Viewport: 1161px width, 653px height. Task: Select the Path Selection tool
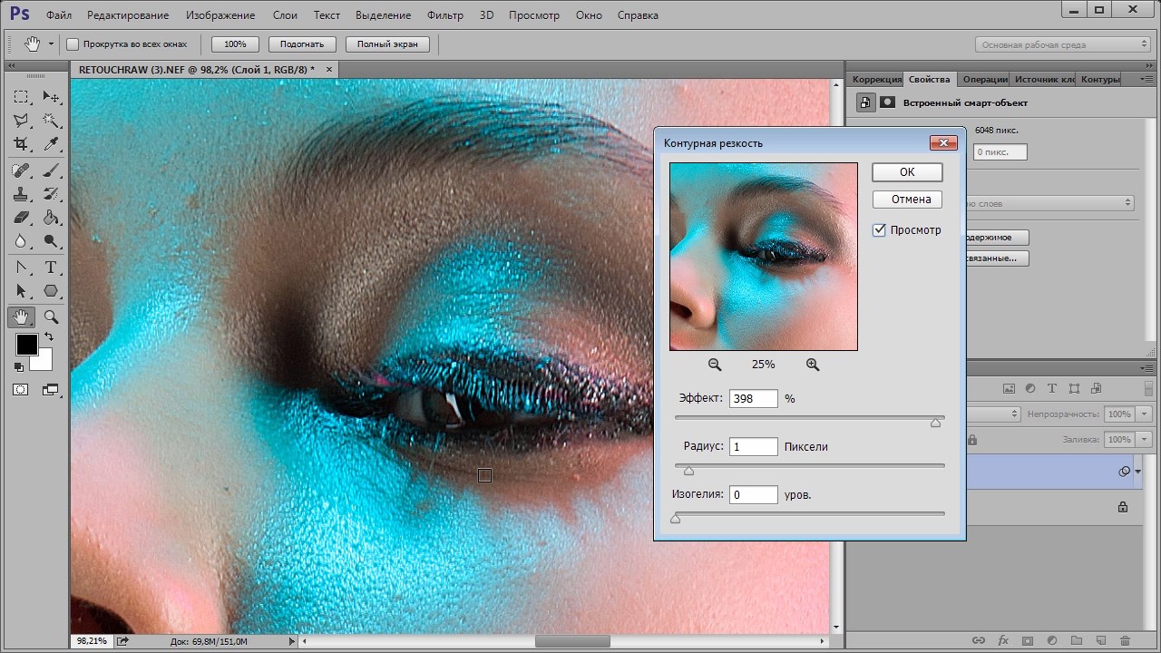[22, 291]
